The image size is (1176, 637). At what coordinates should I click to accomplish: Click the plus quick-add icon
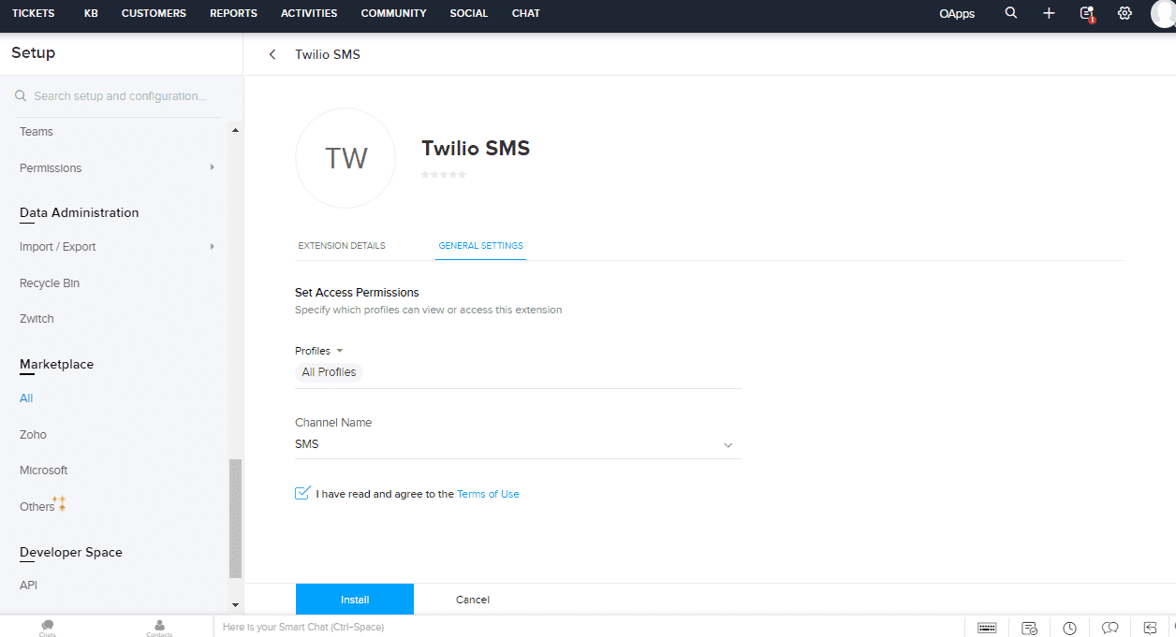(x=1049, y=13)
